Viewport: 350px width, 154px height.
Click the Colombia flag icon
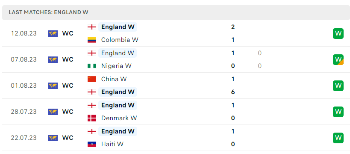pos(92,40)
